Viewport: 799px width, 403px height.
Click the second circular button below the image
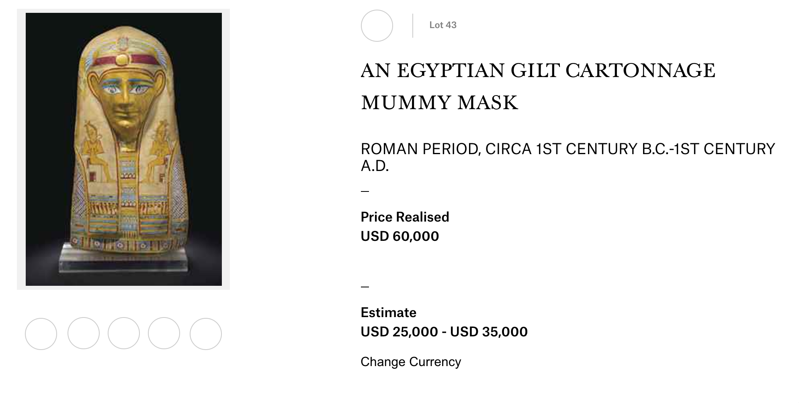coord(84,334)
